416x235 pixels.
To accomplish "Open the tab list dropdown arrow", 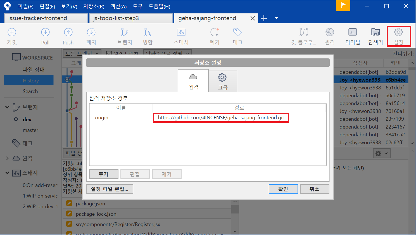I will (x=276, y=18).
